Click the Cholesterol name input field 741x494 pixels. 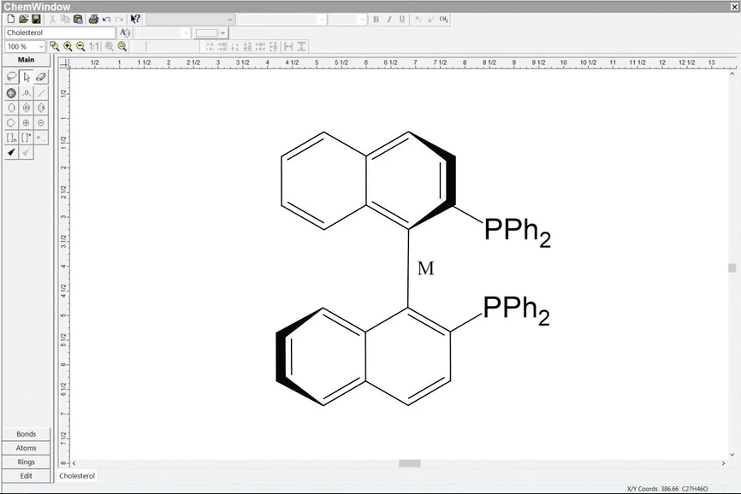click(x=58, y=32)
